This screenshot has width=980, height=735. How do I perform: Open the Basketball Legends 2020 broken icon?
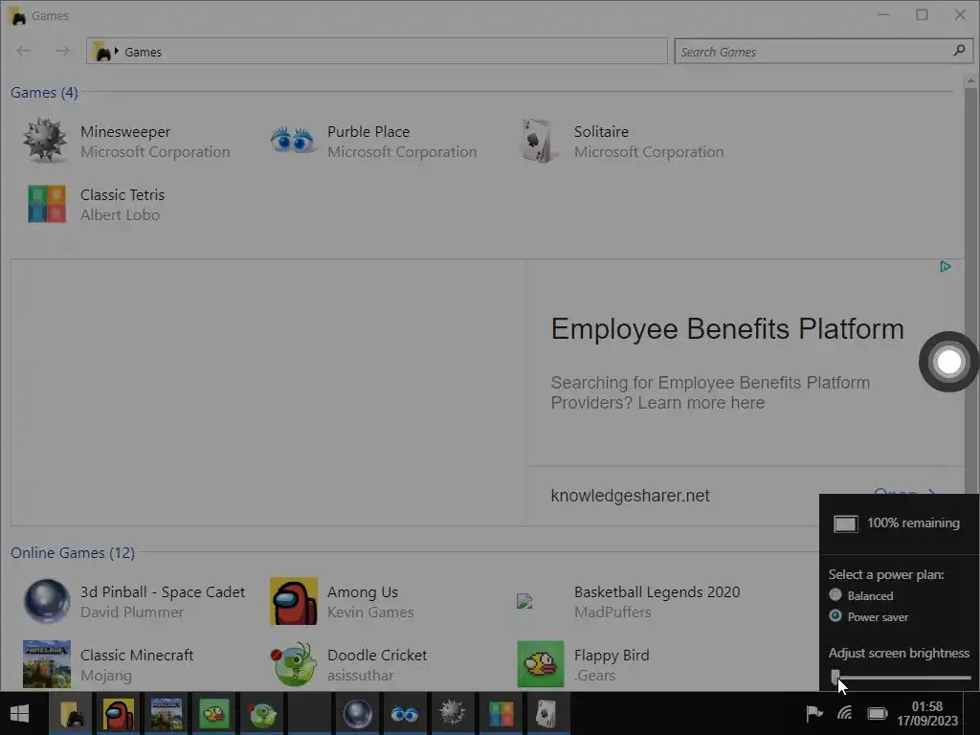[x=525, y=601]
